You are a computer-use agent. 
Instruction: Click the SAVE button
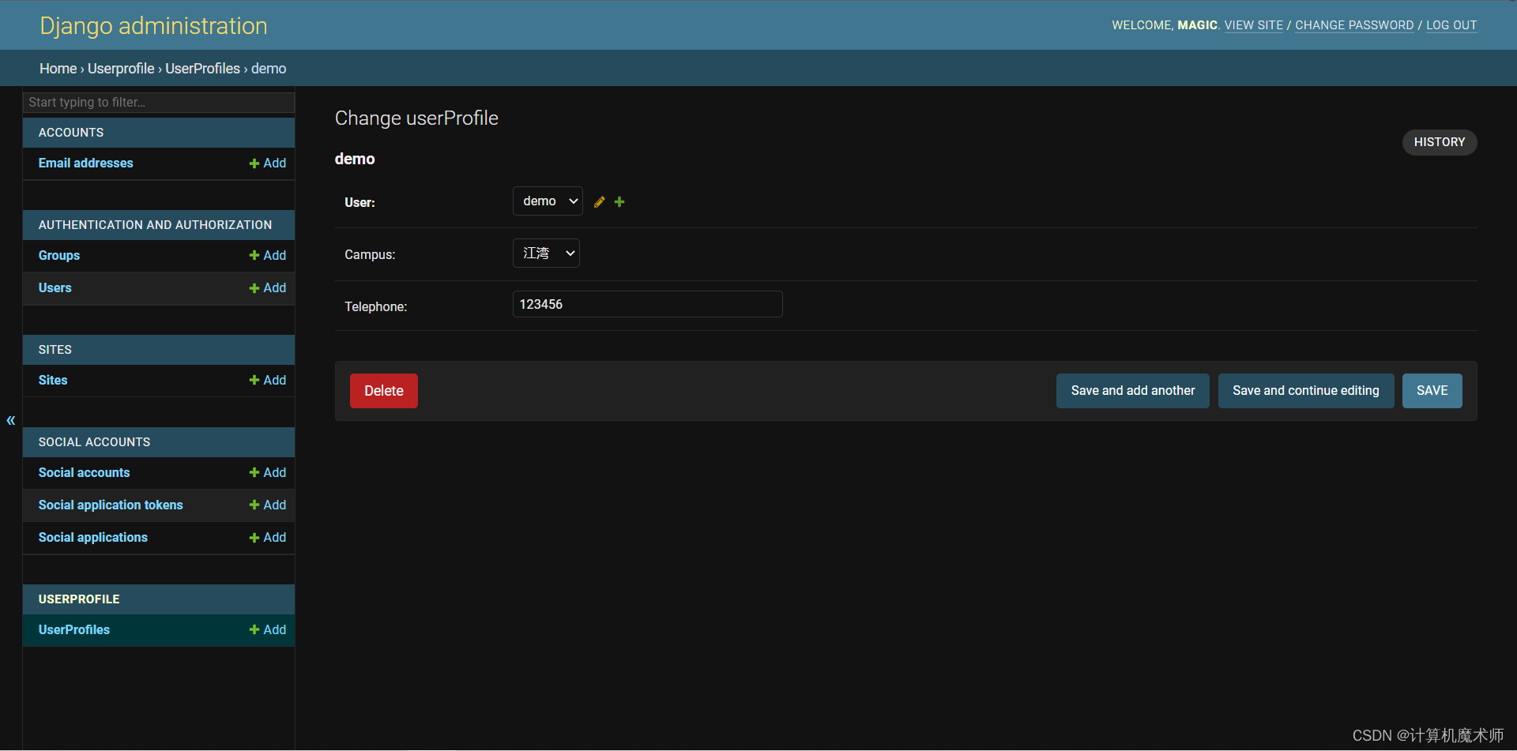click(1432, 391)
